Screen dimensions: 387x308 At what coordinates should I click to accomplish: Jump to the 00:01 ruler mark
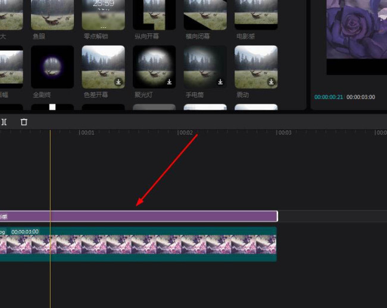click(87, 133)
